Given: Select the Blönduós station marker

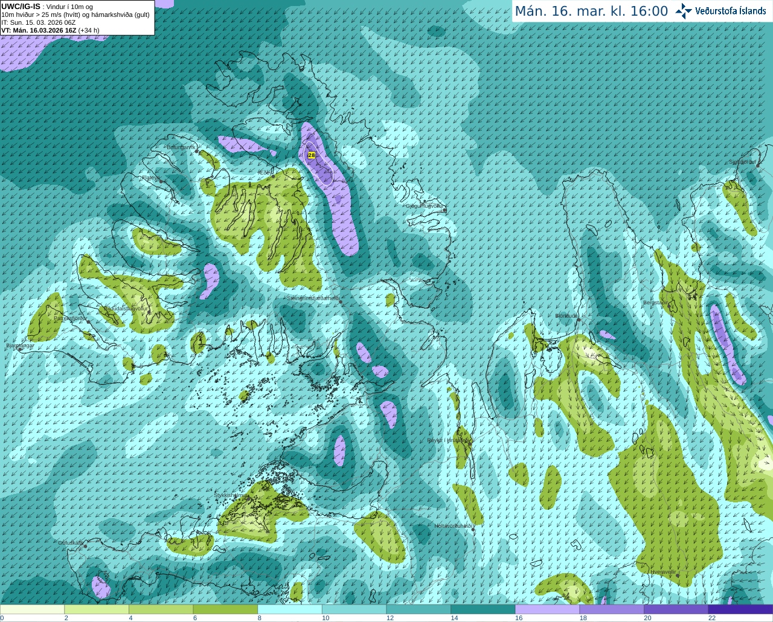Looking at the screenshot, I should 578,319.
